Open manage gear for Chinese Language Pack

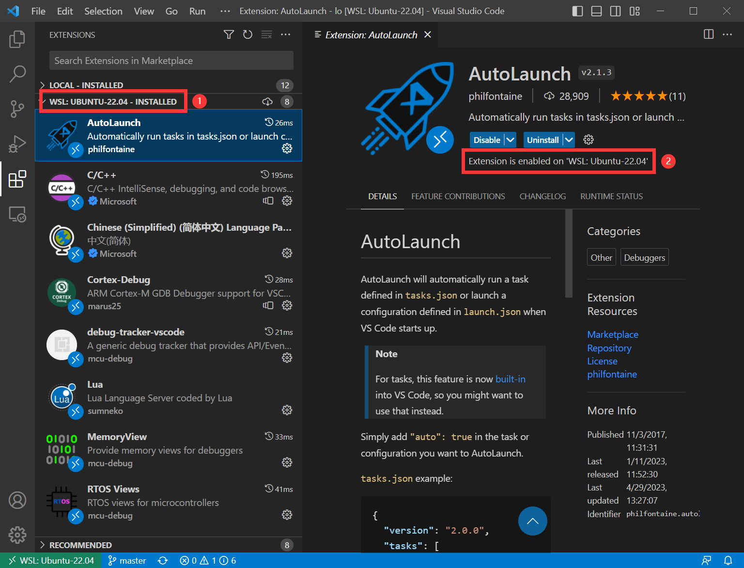click(x=287, y=253)
